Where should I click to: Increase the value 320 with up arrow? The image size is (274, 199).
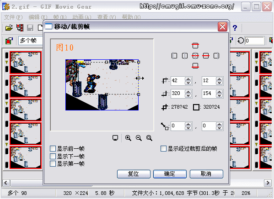(188, 92)
